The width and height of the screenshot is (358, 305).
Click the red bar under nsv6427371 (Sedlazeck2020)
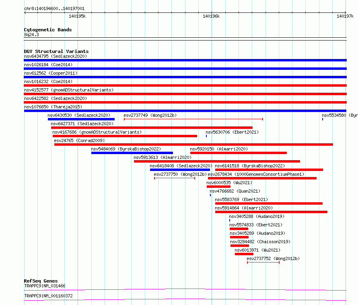pyautogui.click(x=152, y=128)
